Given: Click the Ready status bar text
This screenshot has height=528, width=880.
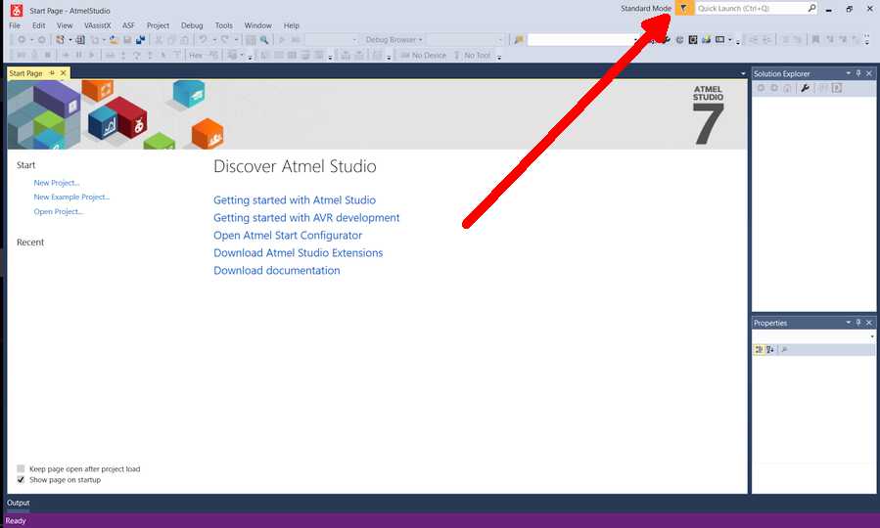Looking at the screenshot, I should click(x=16, y=521).
